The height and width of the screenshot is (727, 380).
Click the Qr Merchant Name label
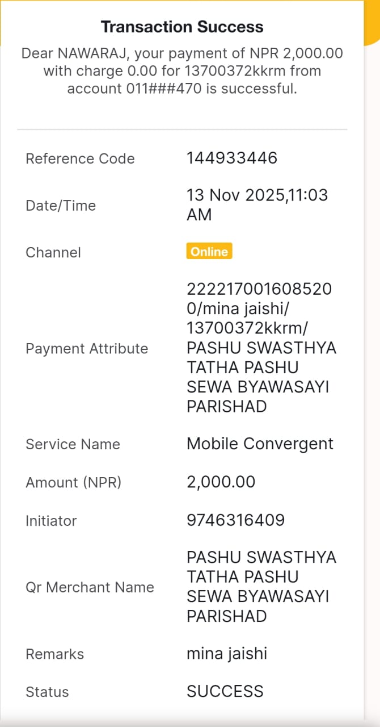pos(90,587)
